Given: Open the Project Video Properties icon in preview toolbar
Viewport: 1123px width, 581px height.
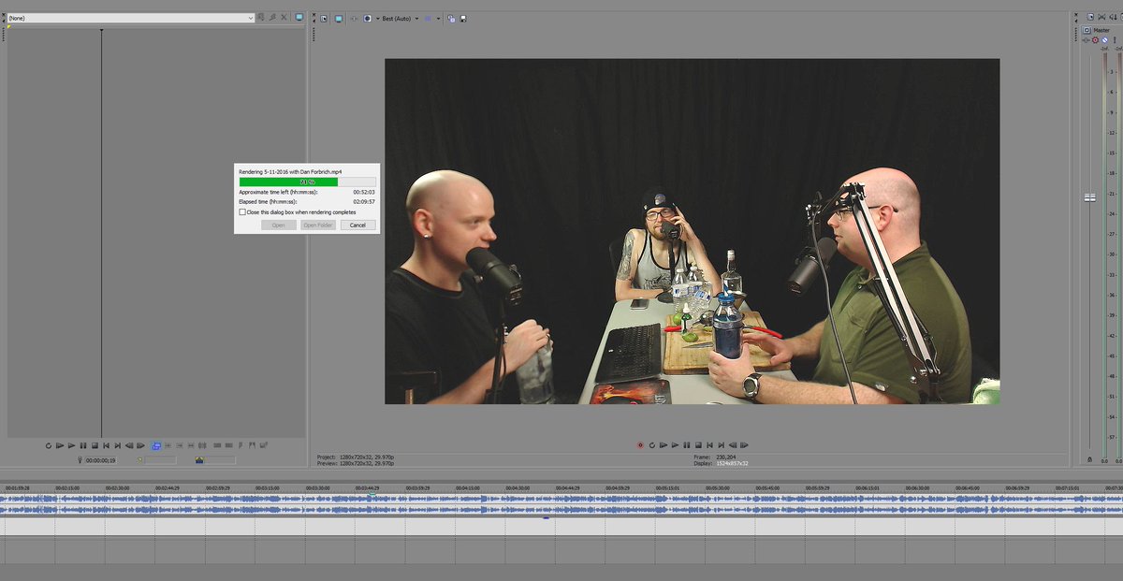Looking at the screenshot, I should [324, 18].
